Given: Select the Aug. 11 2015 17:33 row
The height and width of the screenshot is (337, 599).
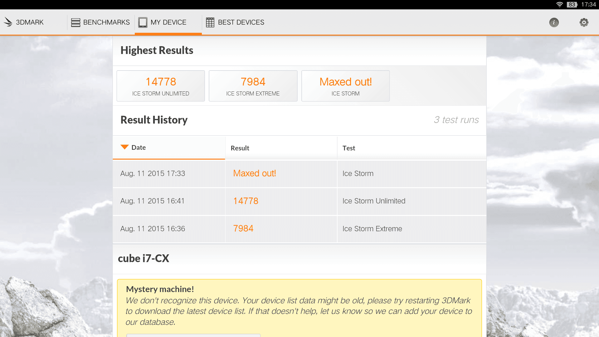Looking at the screenshot, I should [299, 174].
